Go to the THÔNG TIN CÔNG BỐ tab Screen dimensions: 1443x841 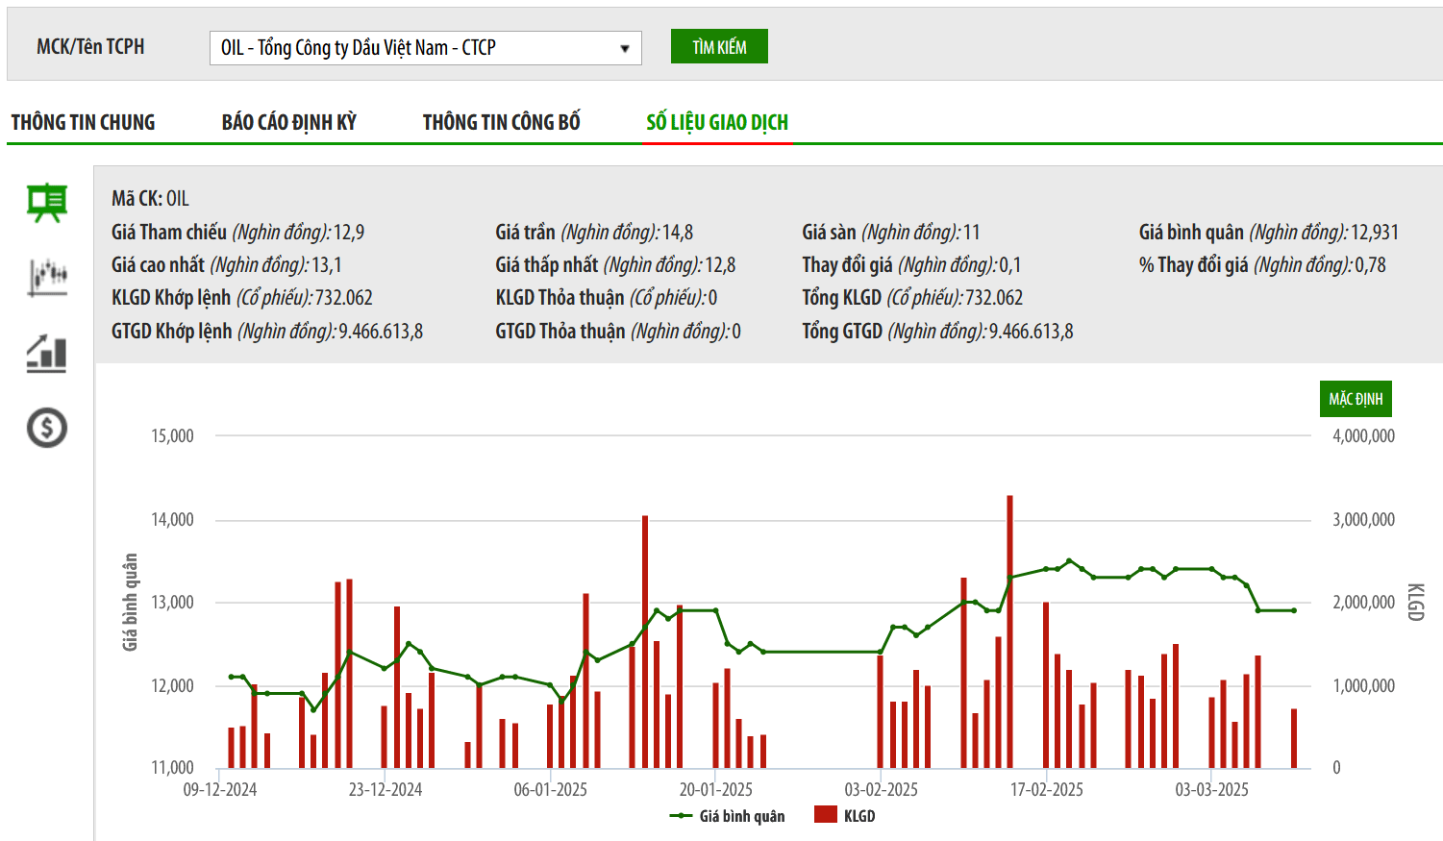[x=501, y=122]
